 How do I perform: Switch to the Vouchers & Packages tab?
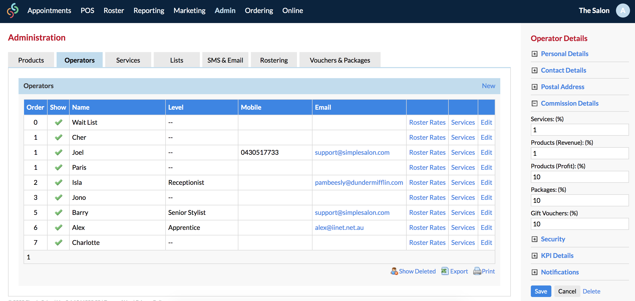click(x=340, y=60)
